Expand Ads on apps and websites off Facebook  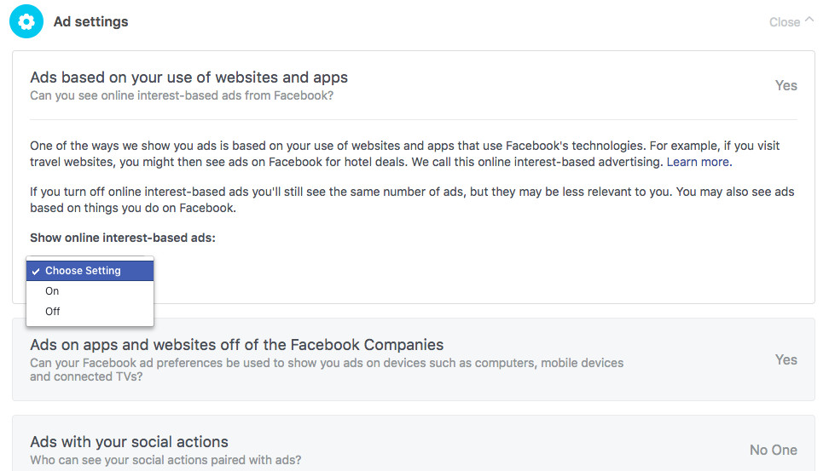[414, 359]
